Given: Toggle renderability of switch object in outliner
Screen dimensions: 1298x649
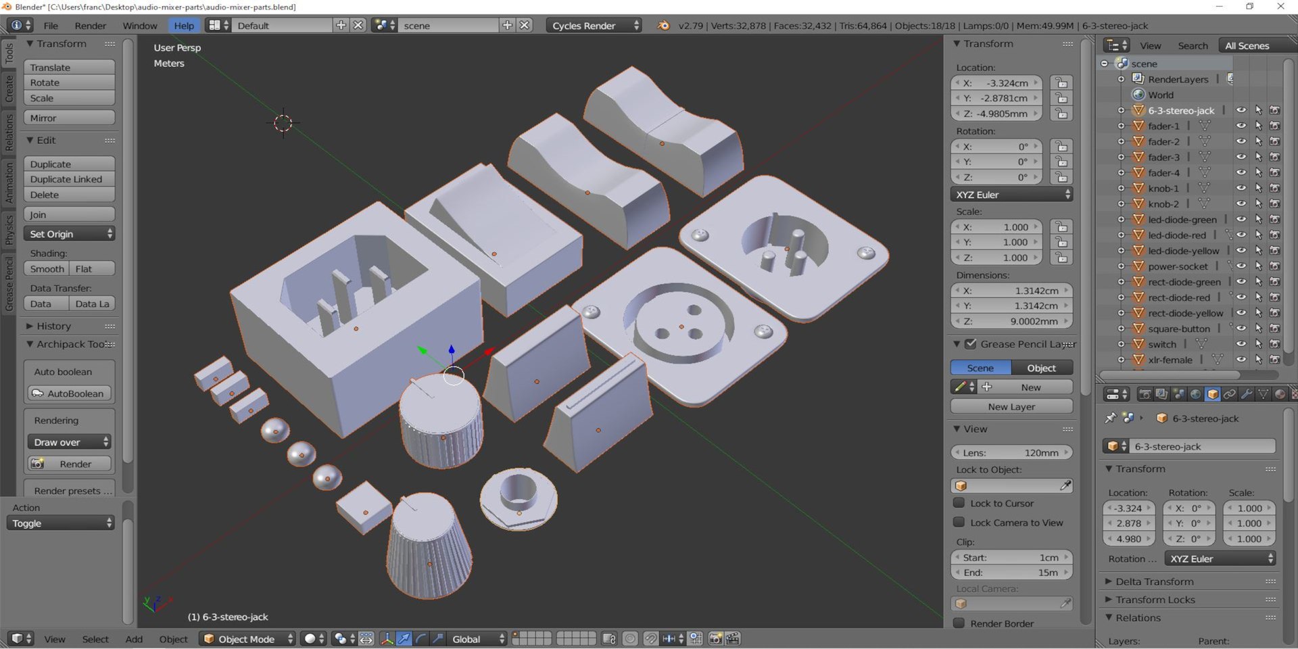Looking at the screenshot, I should coord(1274,344).
